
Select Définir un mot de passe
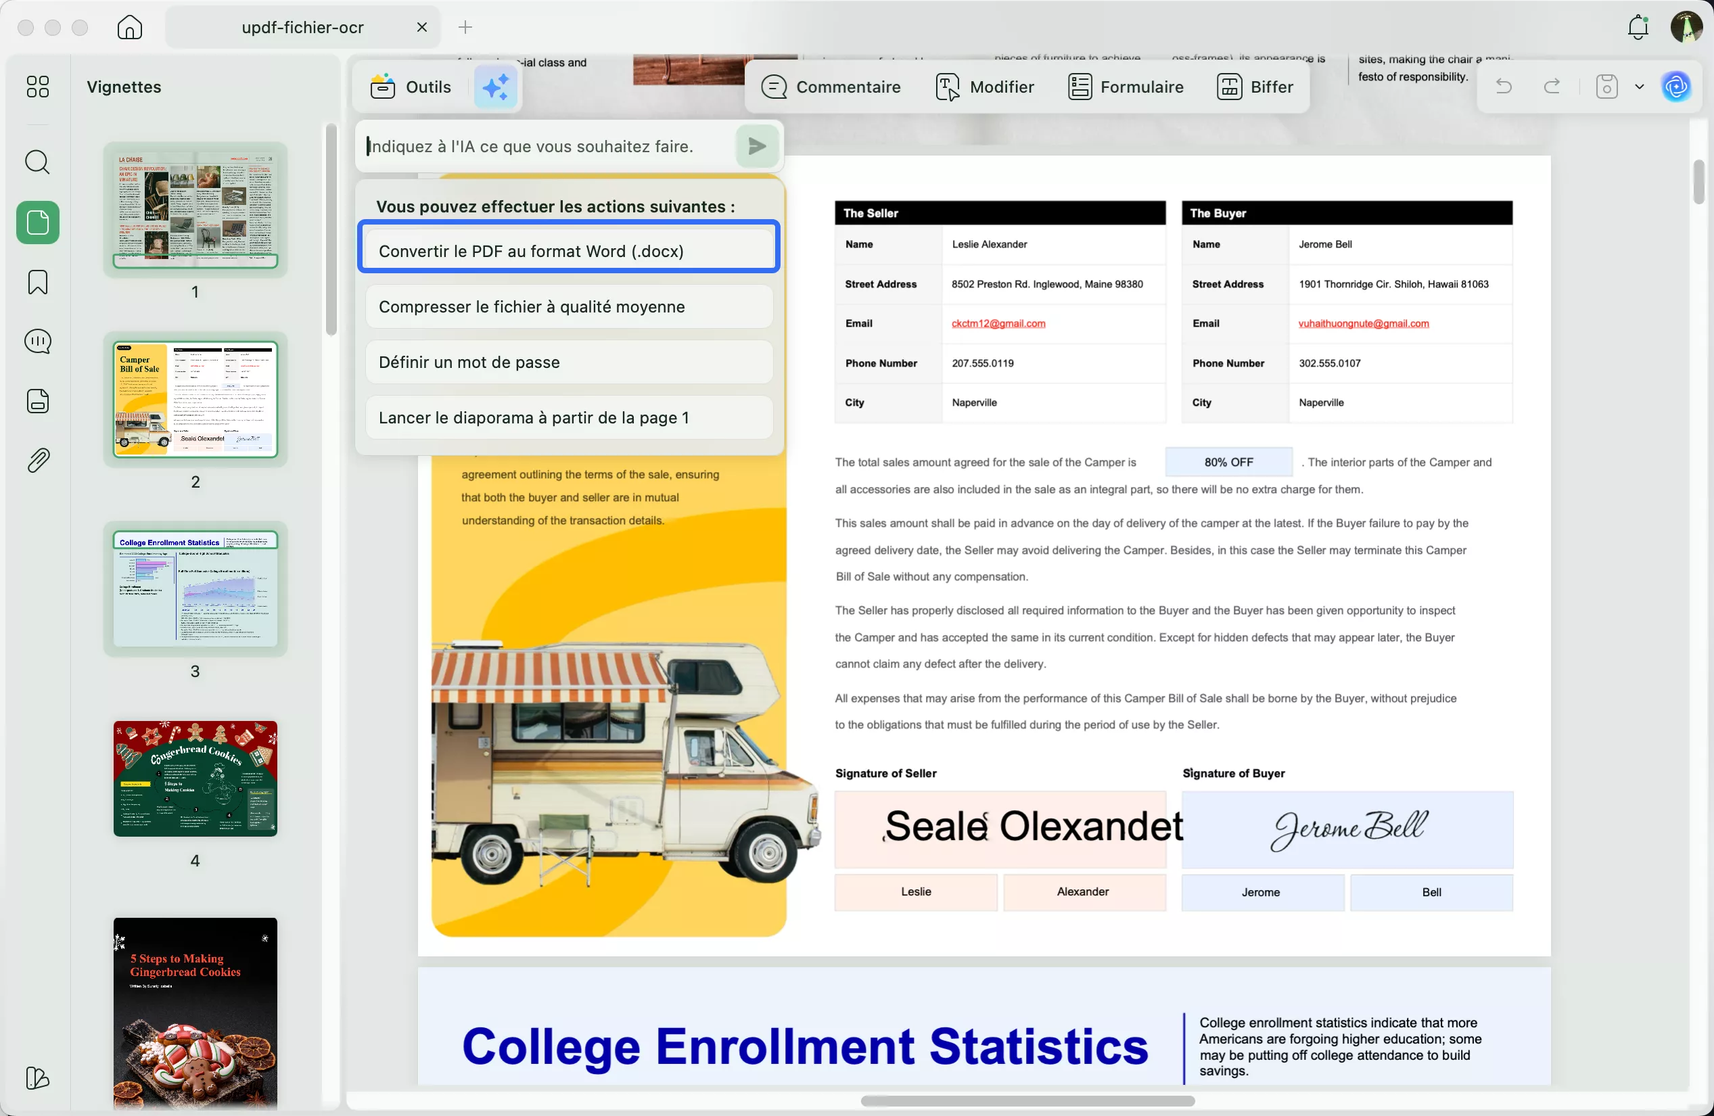click(568, 362)
